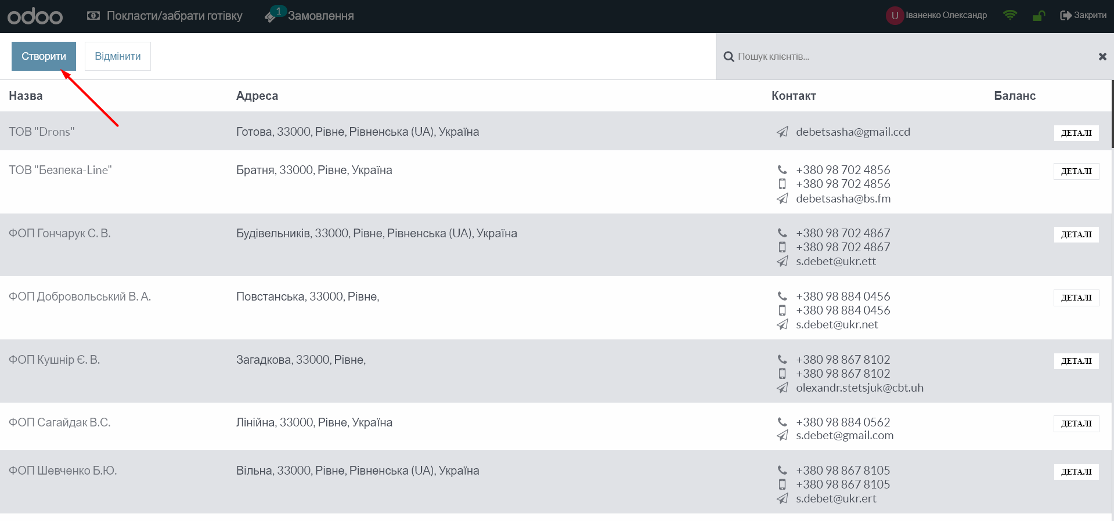
Task: Open the Замовлення orders menu
Action: pyautogui.click(x=310, y=16)
